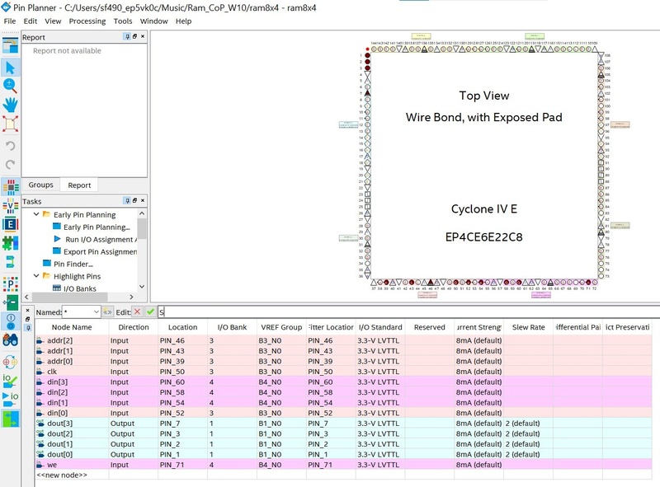Viewport: 660px width, 487px height.
Task: Open the Help menu
Action: coord(183,21)
